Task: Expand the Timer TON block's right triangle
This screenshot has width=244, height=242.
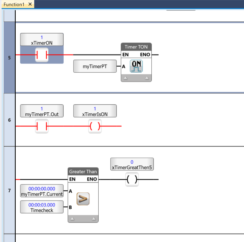Action: [147, 78]
